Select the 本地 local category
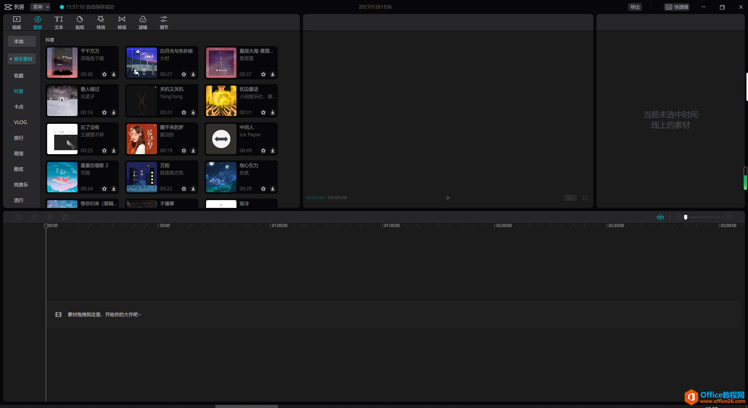 pos(22,41)
